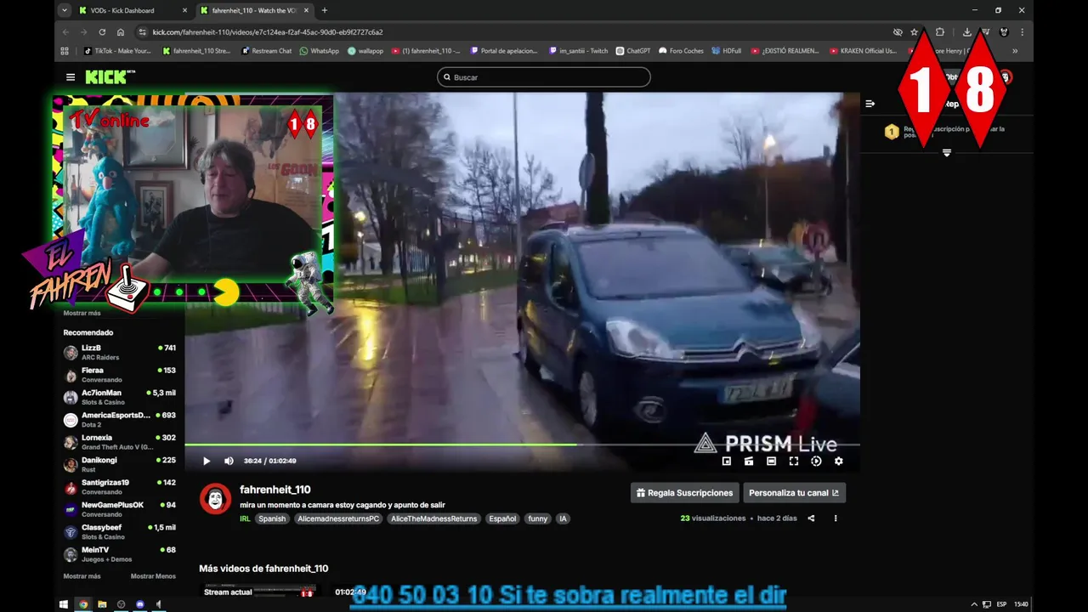The height and width of the screenshot is (612, 1088).
Task: Expand the list with Mostrar más below MeinTV
Action: (82, 576)
